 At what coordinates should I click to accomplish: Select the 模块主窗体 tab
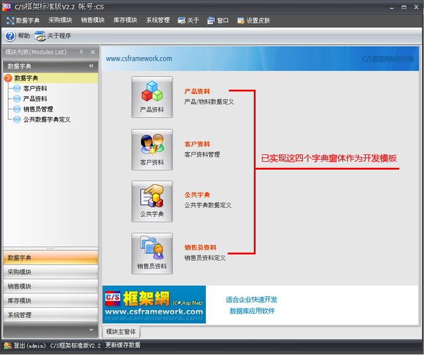click(x=121, y=331)
